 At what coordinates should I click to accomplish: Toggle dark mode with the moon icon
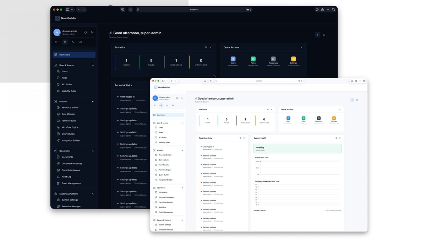(73, 42)
